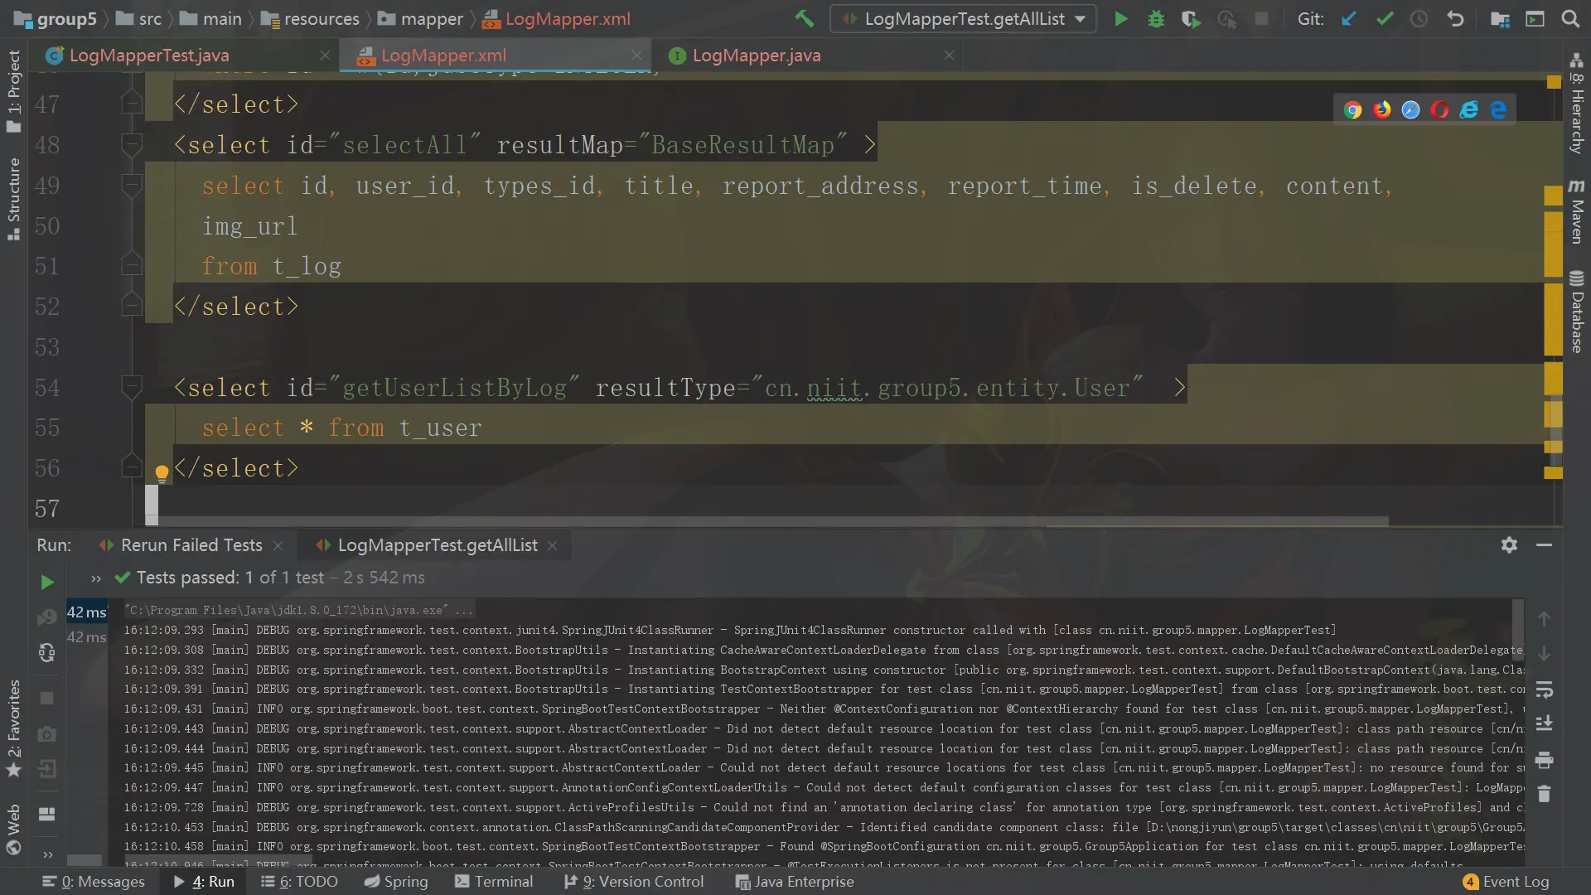
Task: Toggle scroll to end of console
Action: click(x=1544, y=723)
